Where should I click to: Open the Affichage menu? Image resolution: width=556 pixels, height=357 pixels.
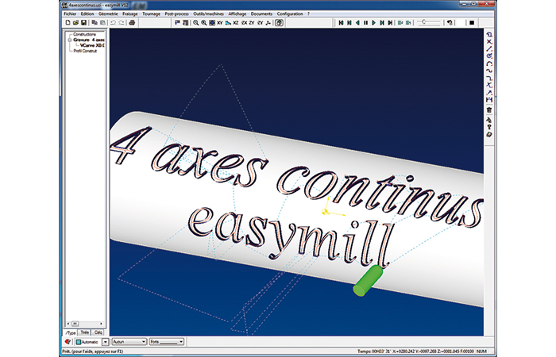237,13
